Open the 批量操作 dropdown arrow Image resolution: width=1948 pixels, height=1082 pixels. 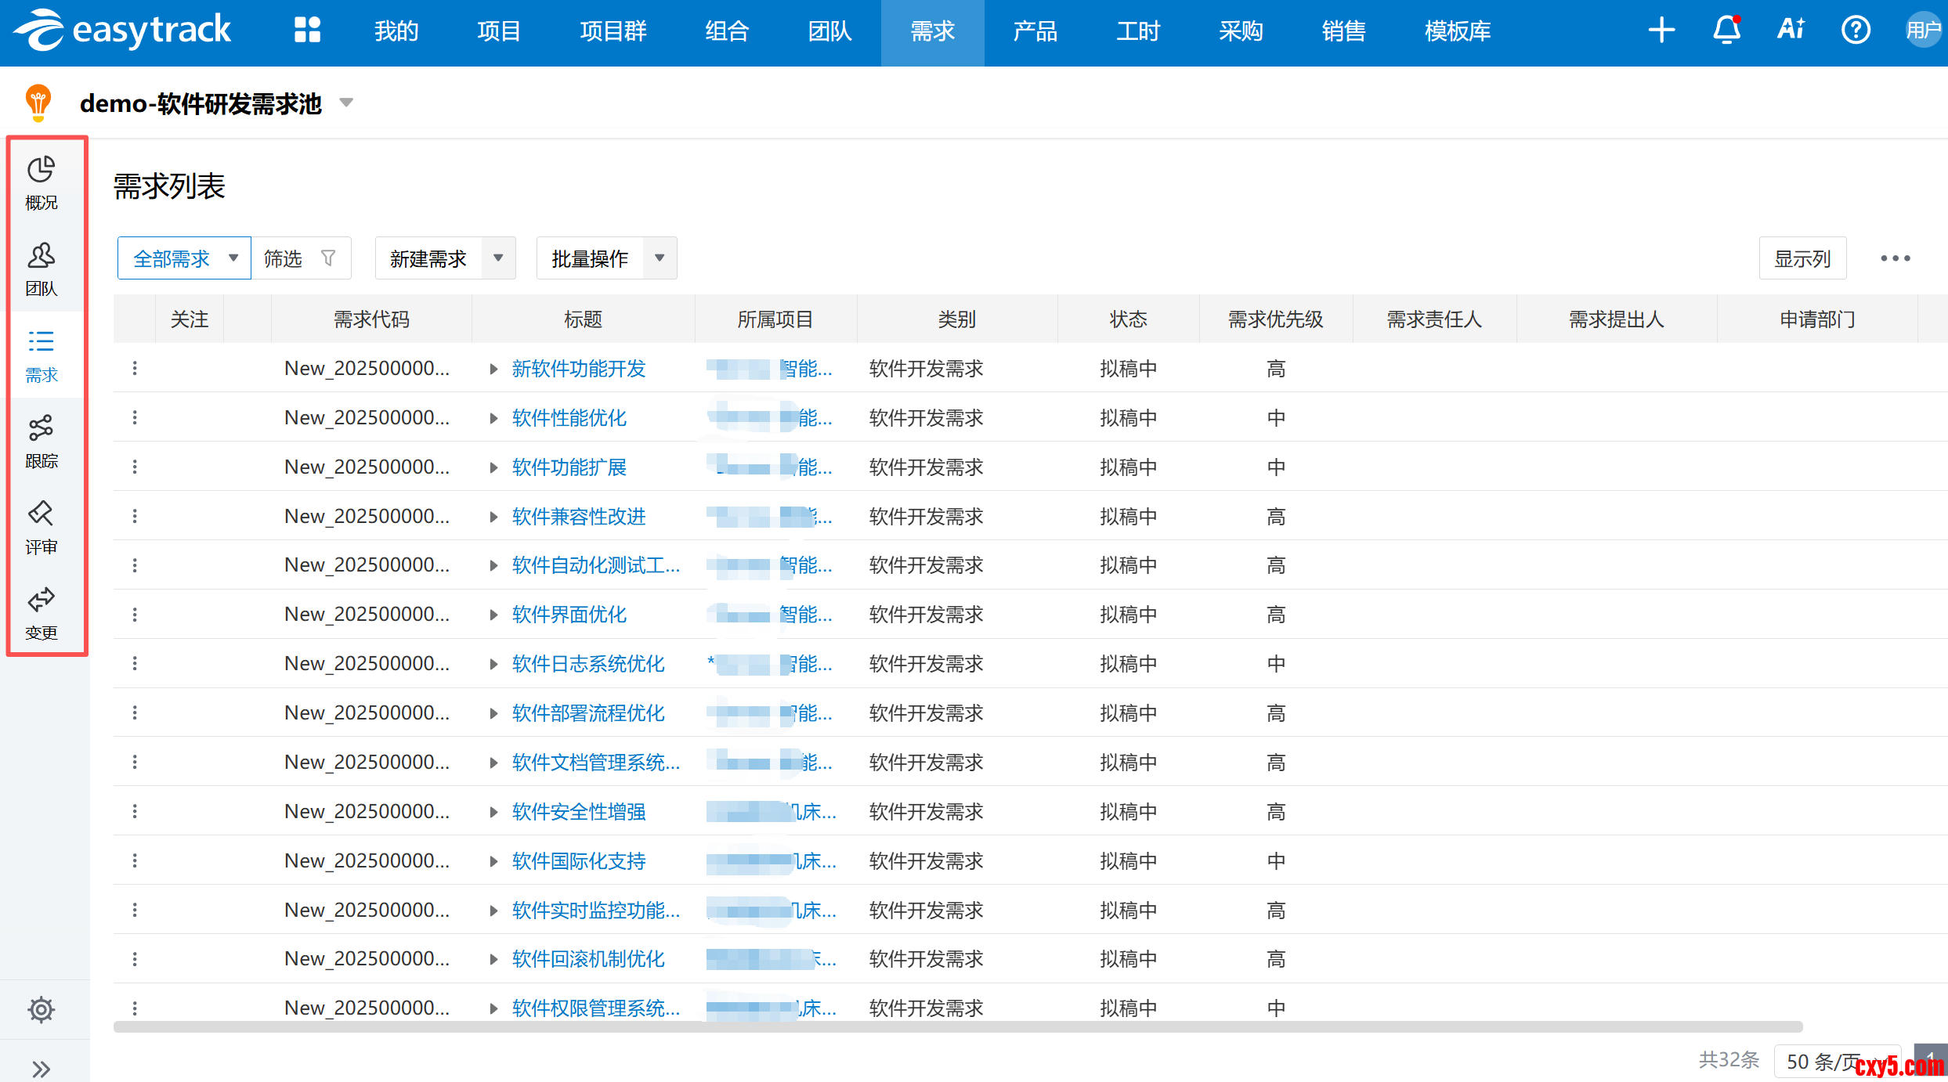coord(660,258)
